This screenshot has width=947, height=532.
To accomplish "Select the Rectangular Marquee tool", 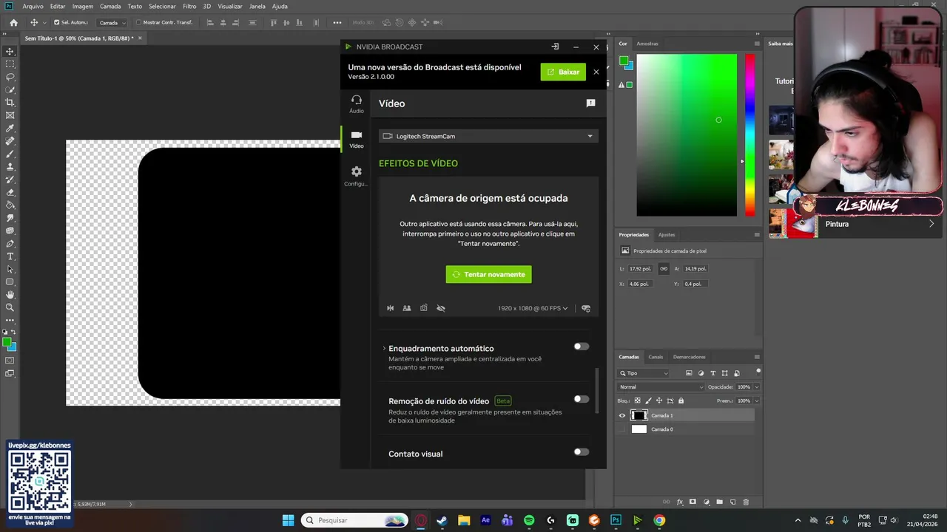I will 10,64.
